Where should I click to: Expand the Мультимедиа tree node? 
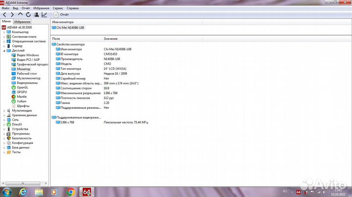(x=3, y=110)
